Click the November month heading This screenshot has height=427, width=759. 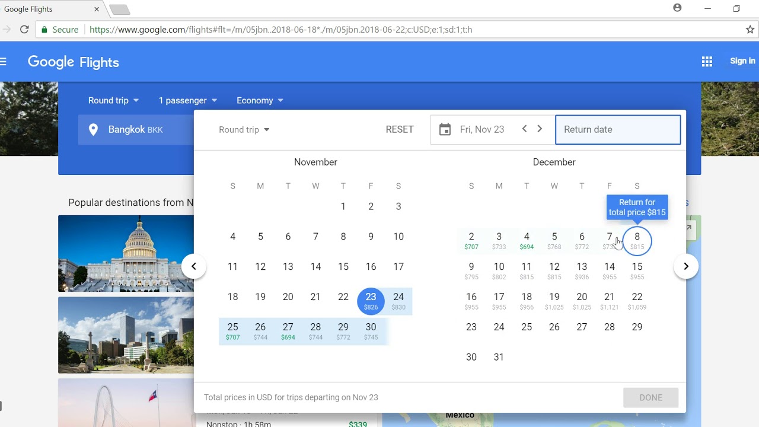click(315, 162)
